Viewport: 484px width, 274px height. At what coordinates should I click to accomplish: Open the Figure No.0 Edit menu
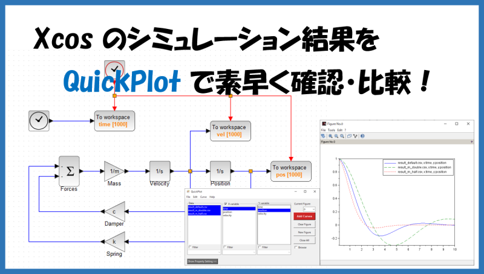click(340, 130)
